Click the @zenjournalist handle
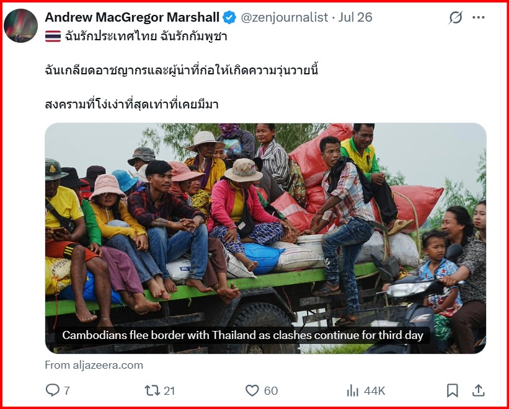This screenshot has height=409, width=509. click(x=285, y=17)
